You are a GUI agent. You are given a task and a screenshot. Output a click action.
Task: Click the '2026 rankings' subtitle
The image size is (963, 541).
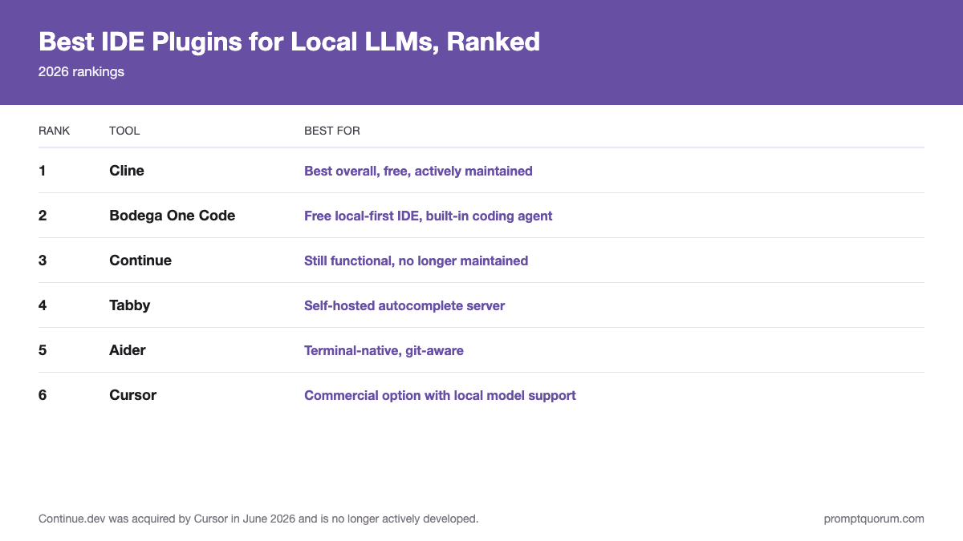pyautogui.click(x=81, y=71)
